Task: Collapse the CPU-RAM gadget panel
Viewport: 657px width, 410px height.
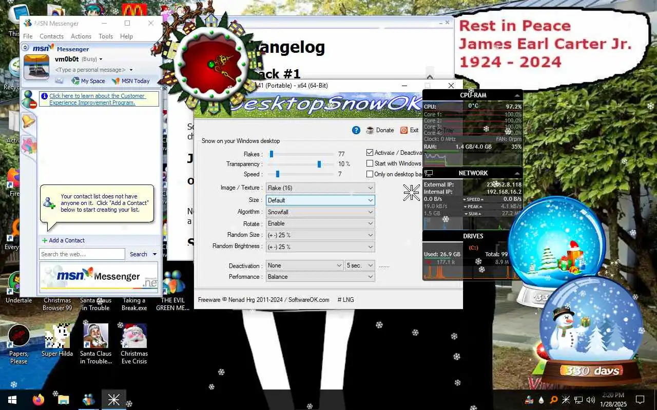Action: pos(517,96)
